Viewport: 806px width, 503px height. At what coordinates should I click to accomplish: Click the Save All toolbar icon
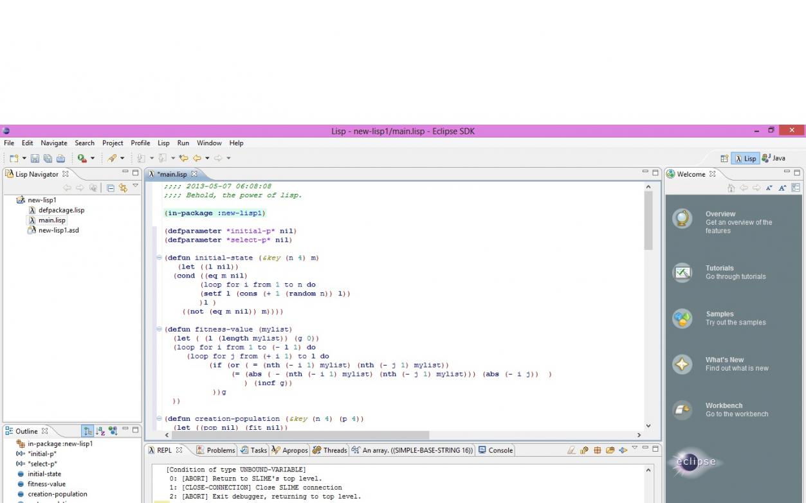48,158
